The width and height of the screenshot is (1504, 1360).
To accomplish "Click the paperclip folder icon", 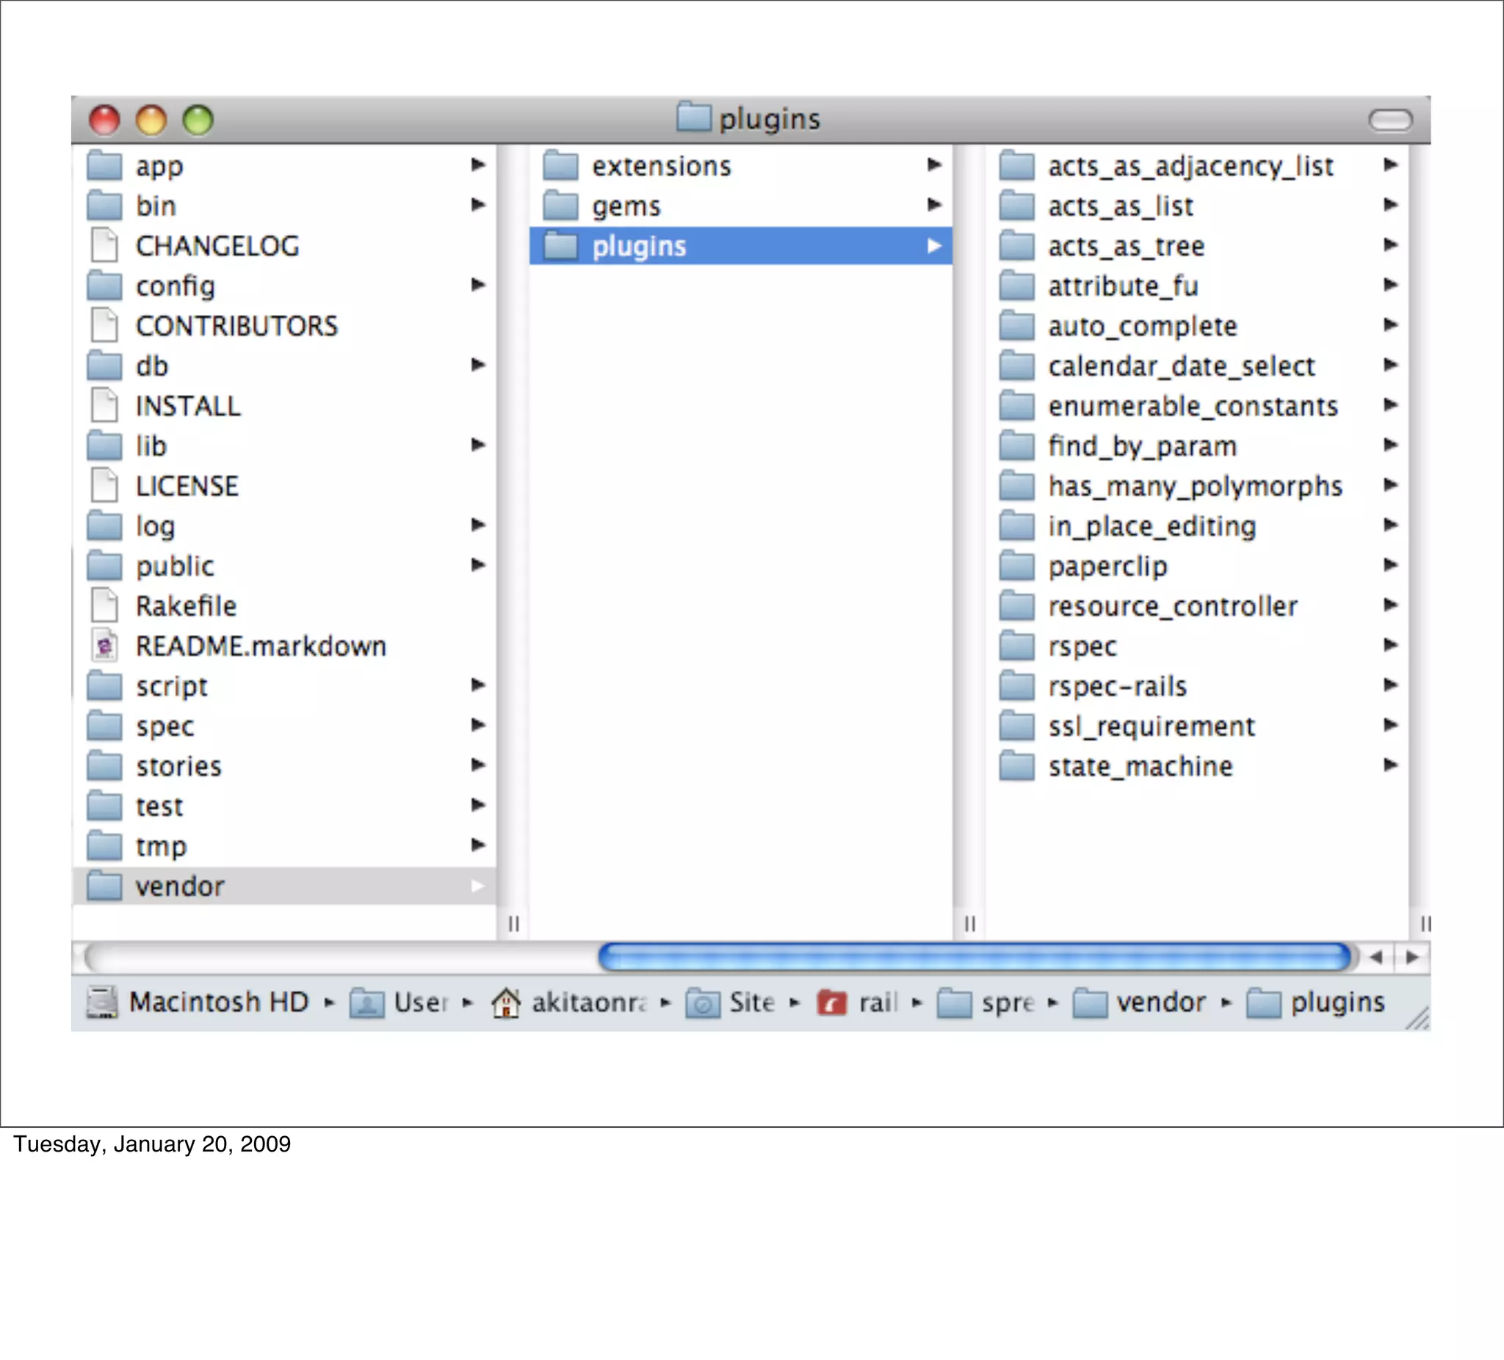I will coord(1016,566).
